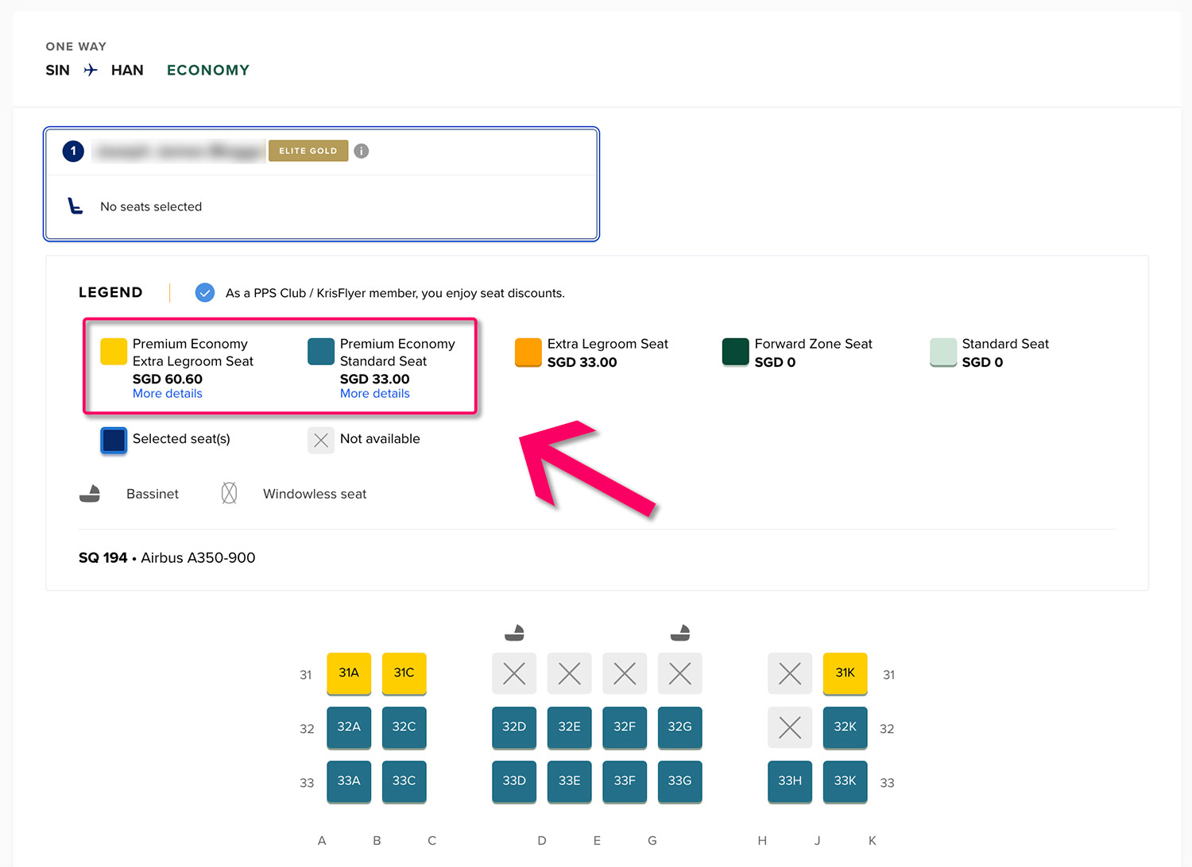
Task: Click the Elite Gold badge
Action: 308,151
